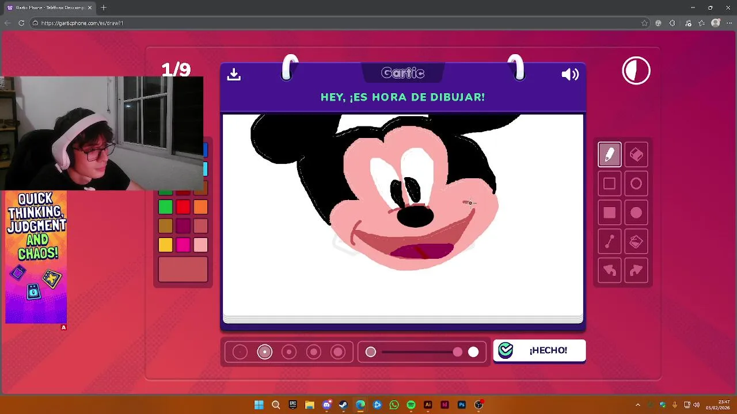Pick the fourth brush size

tap(314, 352)
